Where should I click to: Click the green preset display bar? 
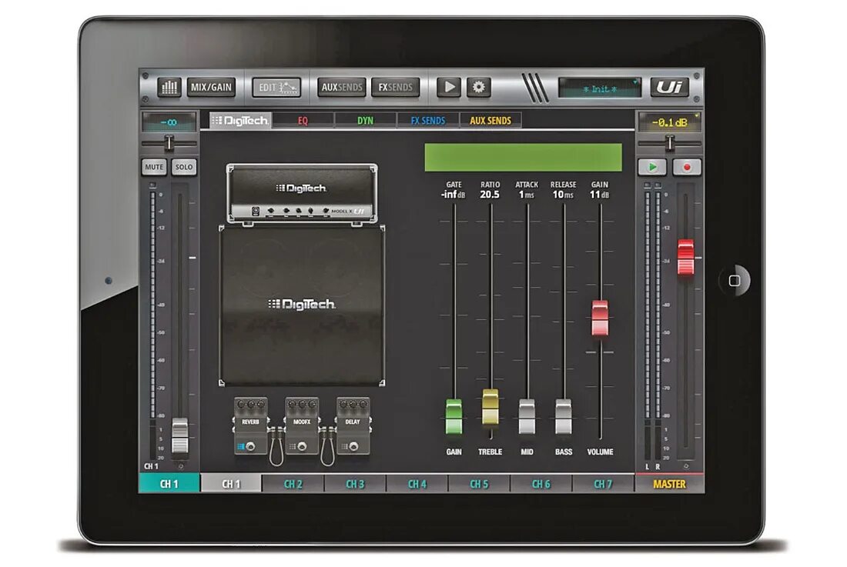(523, 158)
